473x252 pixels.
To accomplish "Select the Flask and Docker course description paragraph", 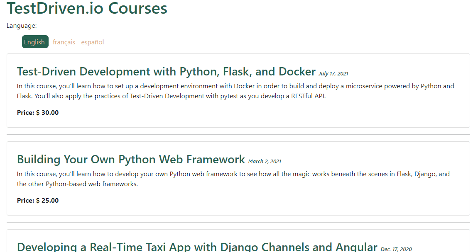I will pyautogui.click(x=235, y=91).
